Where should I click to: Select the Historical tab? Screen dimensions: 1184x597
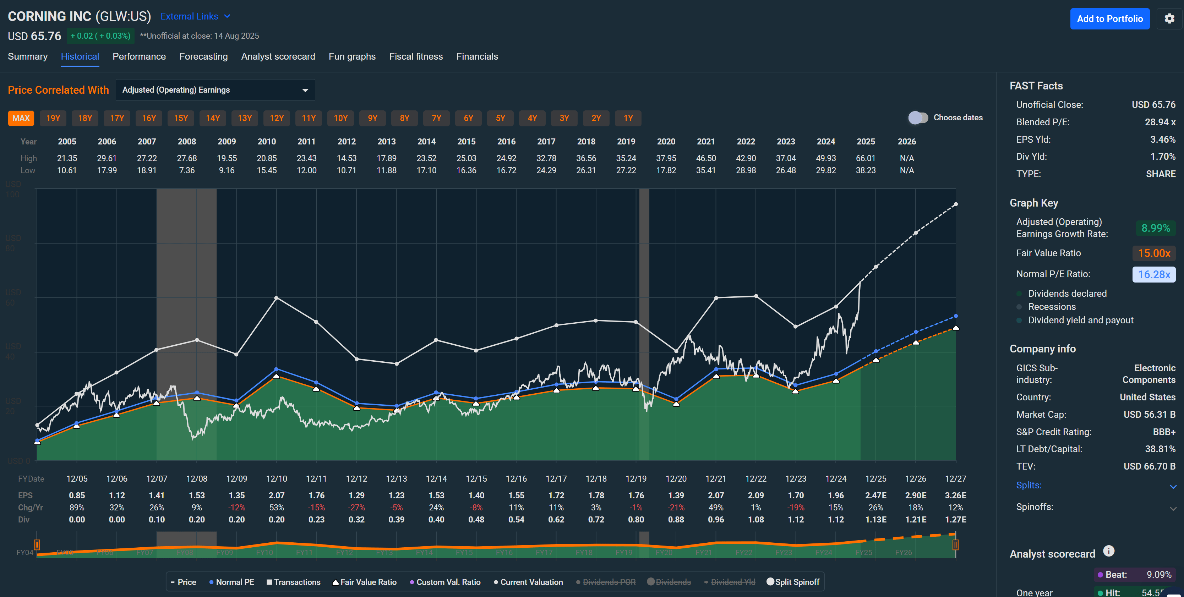(x=80, y=56)
